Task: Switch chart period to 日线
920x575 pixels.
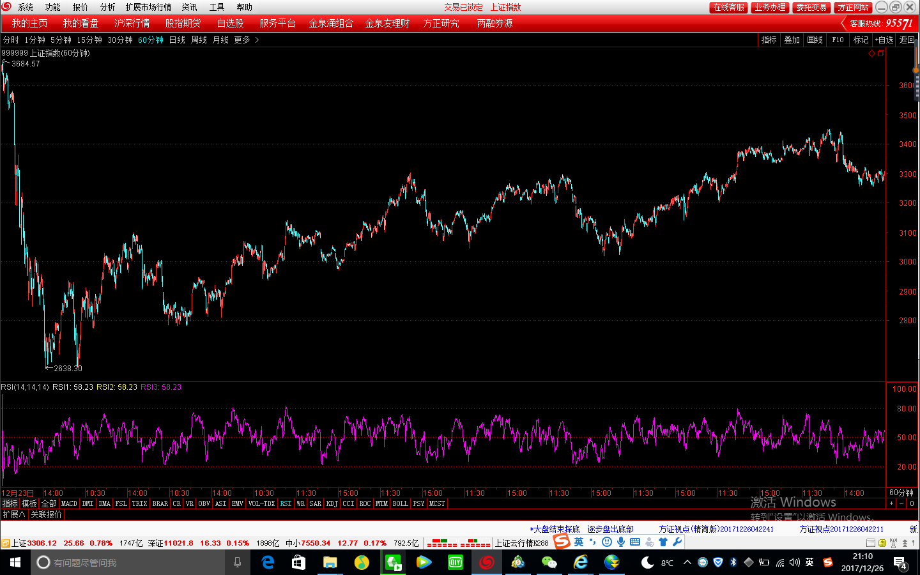Action: pos(177,40)
